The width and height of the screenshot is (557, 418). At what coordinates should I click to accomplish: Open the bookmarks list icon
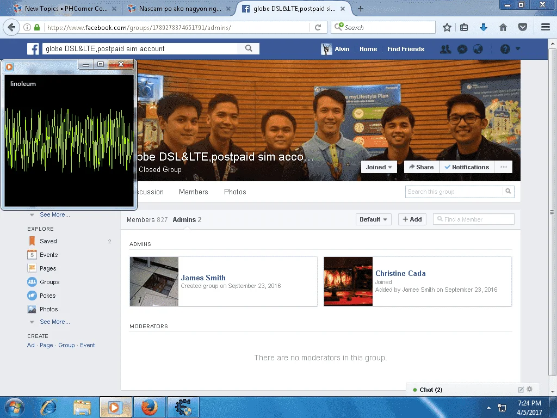(464, 27)
